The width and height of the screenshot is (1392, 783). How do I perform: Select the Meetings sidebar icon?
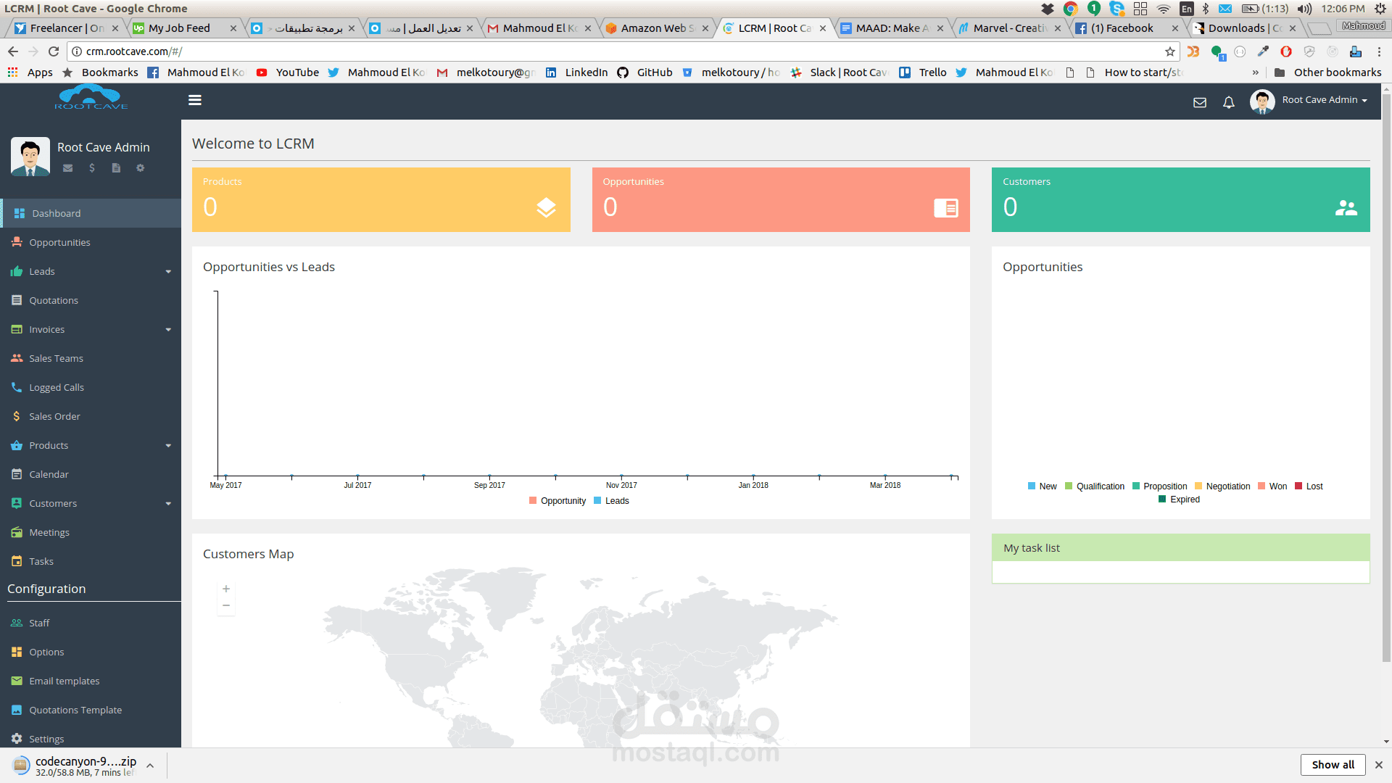pyautogui.click(x=16, y=532)
